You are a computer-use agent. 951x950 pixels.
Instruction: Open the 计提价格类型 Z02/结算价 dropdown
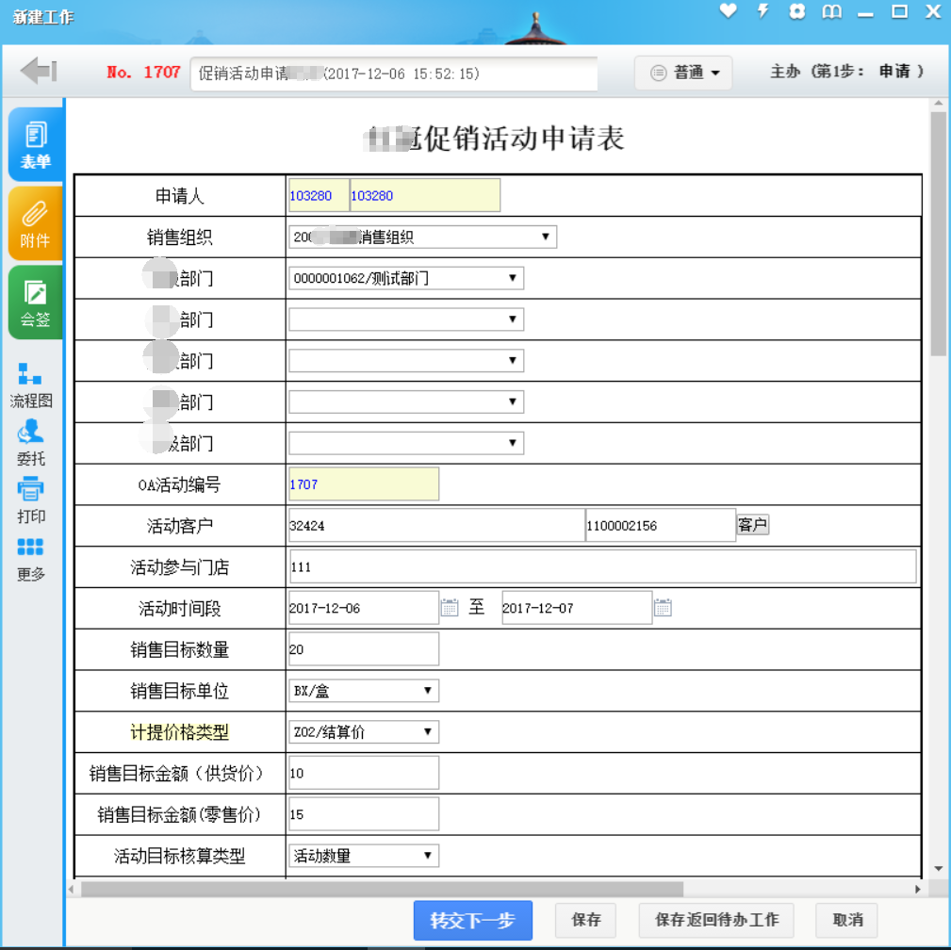pyautogui.click(x=364, y=731)
